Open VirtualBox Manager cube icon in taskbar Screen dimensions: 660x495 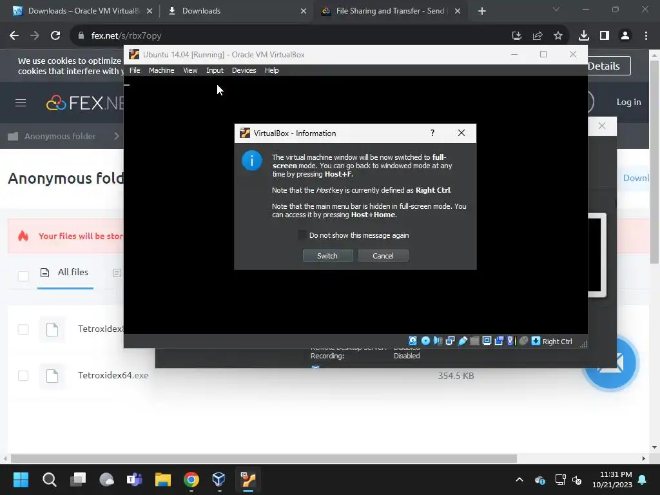pyautogui.click(x=219, y=479)
